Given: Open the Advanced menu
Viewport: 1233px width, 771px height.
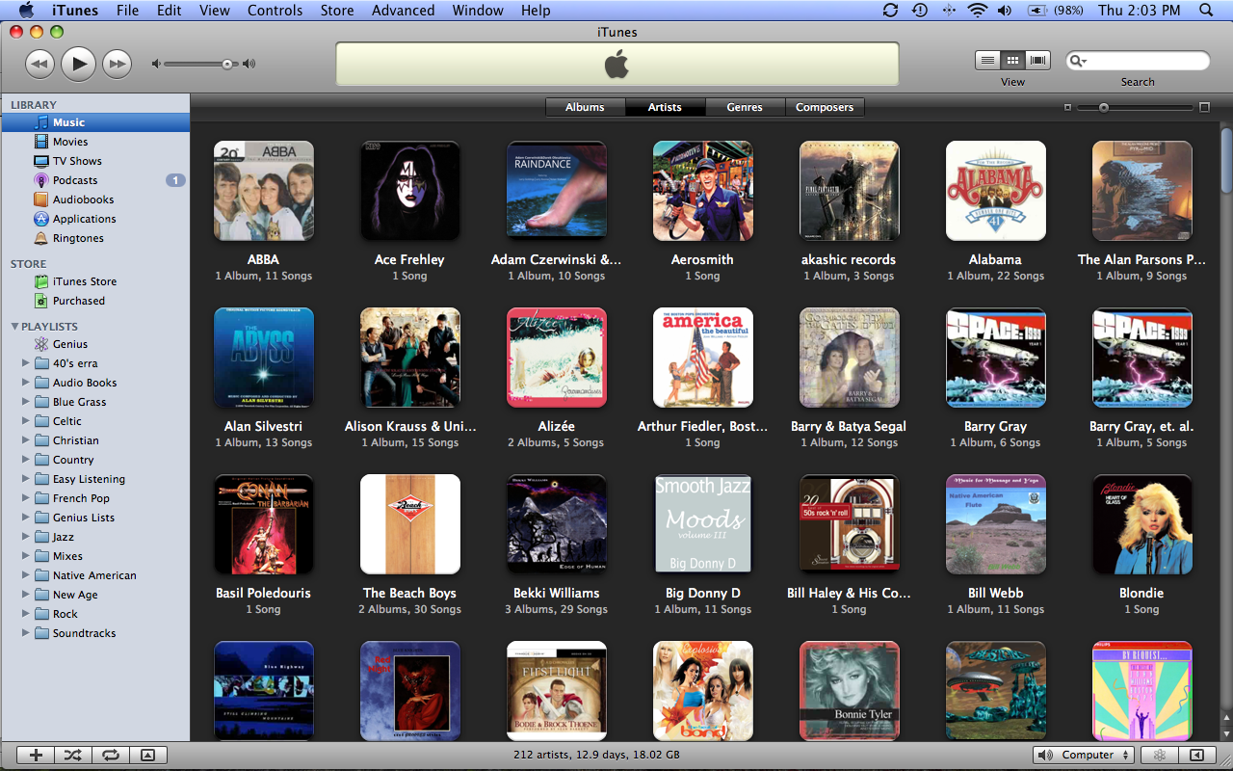Looking at the screenshot, I should [404, 11].
